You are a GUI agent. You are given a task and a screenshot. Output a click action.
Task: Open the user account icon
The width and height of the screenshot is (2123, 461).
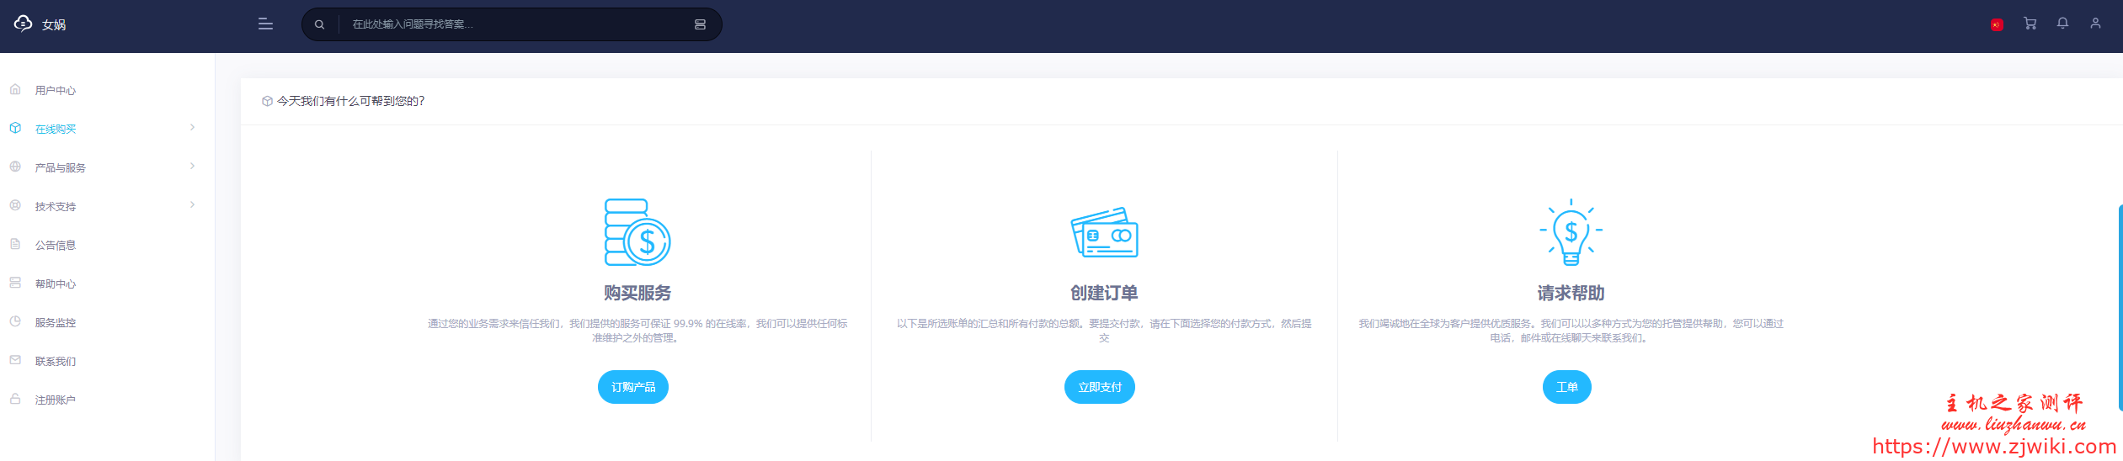(2095, 24)
